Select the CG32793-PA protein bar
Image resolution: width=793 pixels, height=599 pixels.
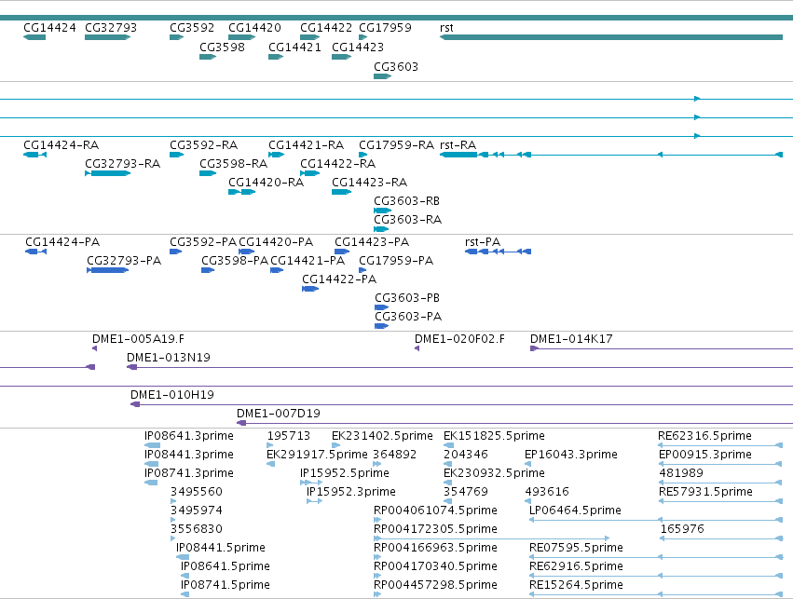coord(108,270)
